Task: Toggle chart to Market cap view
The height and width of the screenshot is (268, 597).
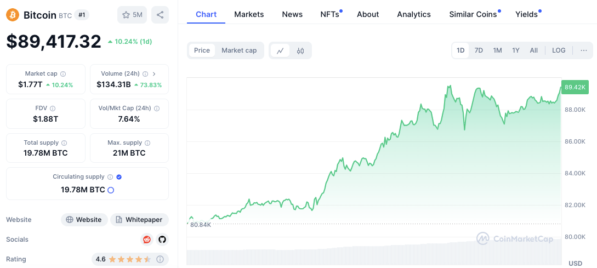Action: [x=239, y=50]
